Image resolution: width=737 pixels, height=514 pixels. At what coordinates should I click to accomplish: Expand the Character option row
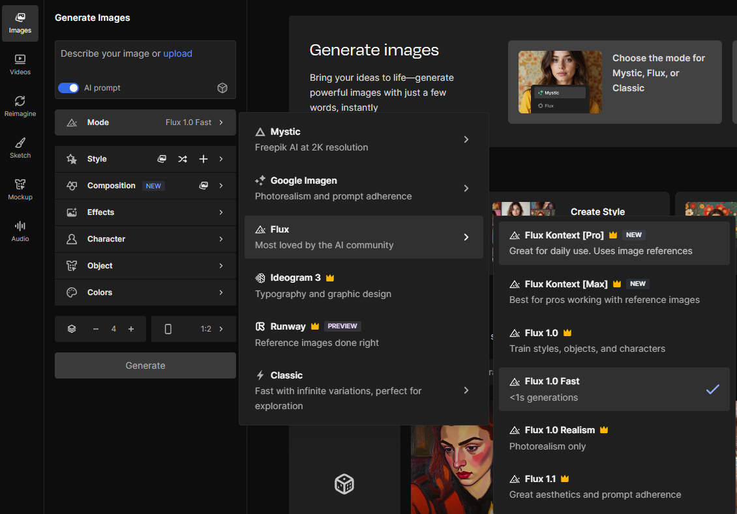pyautogui.click(x=145, y=239)
